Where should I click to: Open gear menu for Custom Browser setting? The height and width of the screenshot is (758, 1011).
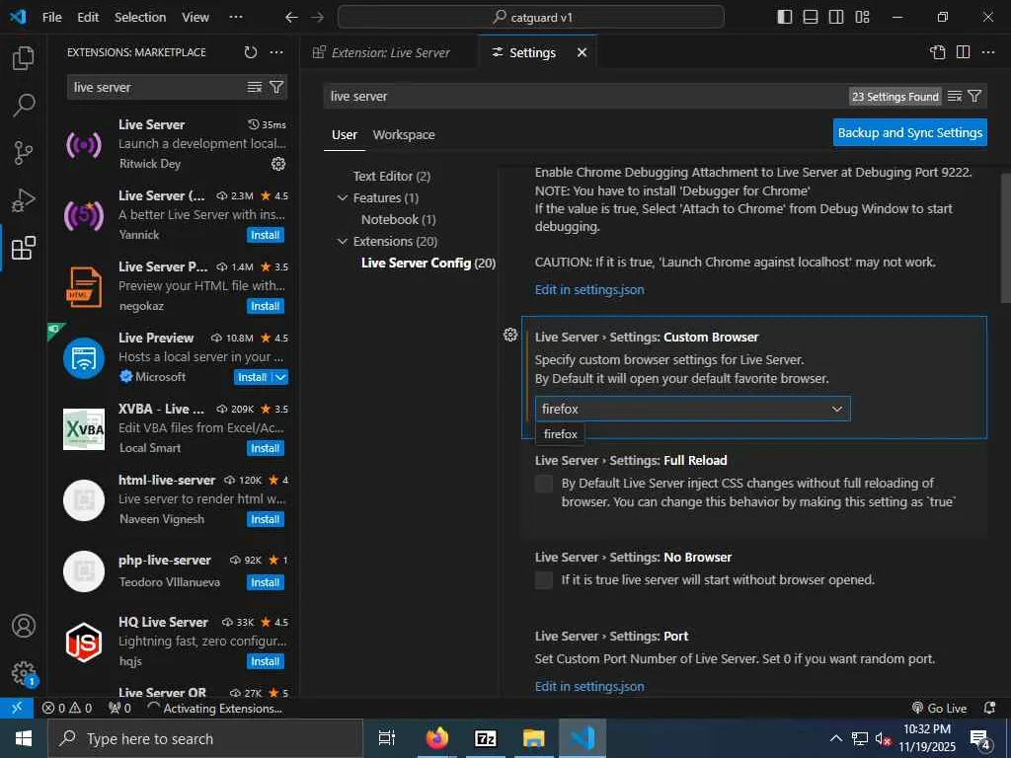[510, 335]
